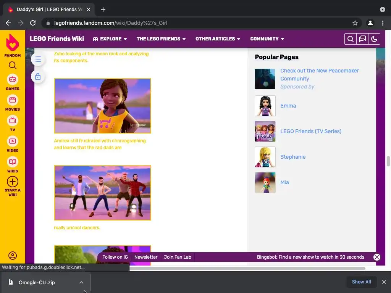This screenshot has width=391, height=293.
Task: Open the Emma page link
Action: click(x=288, y=106)
